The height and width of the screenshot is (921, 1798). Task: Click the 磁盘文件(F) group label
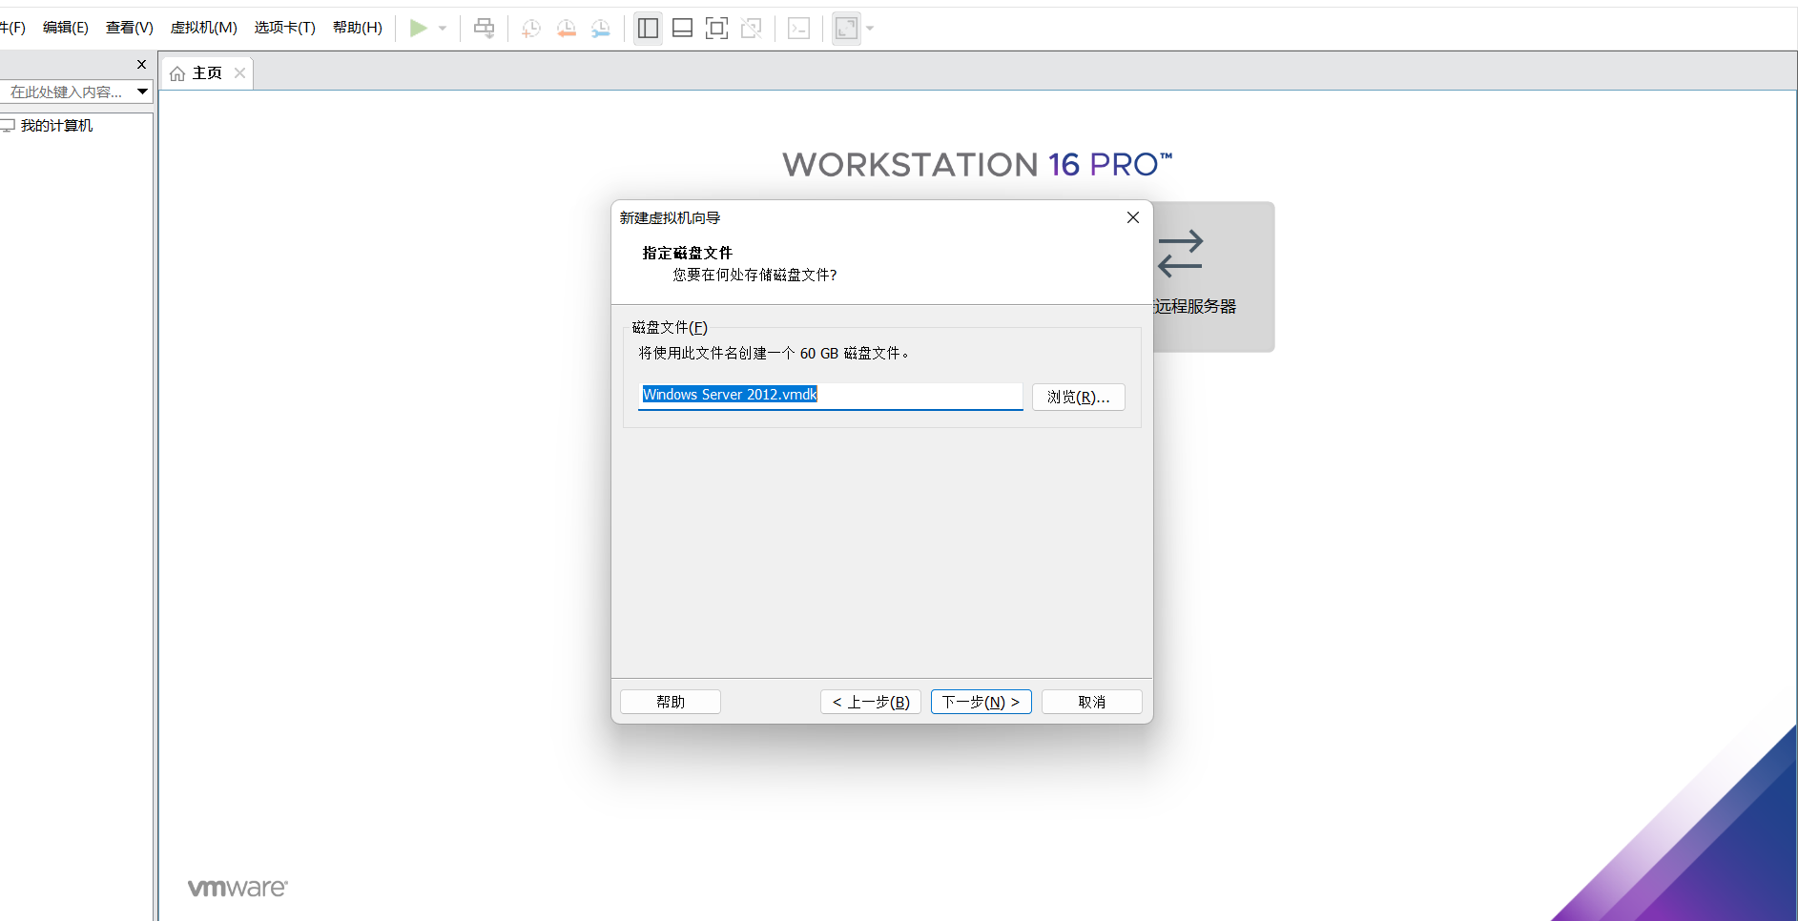670,327
